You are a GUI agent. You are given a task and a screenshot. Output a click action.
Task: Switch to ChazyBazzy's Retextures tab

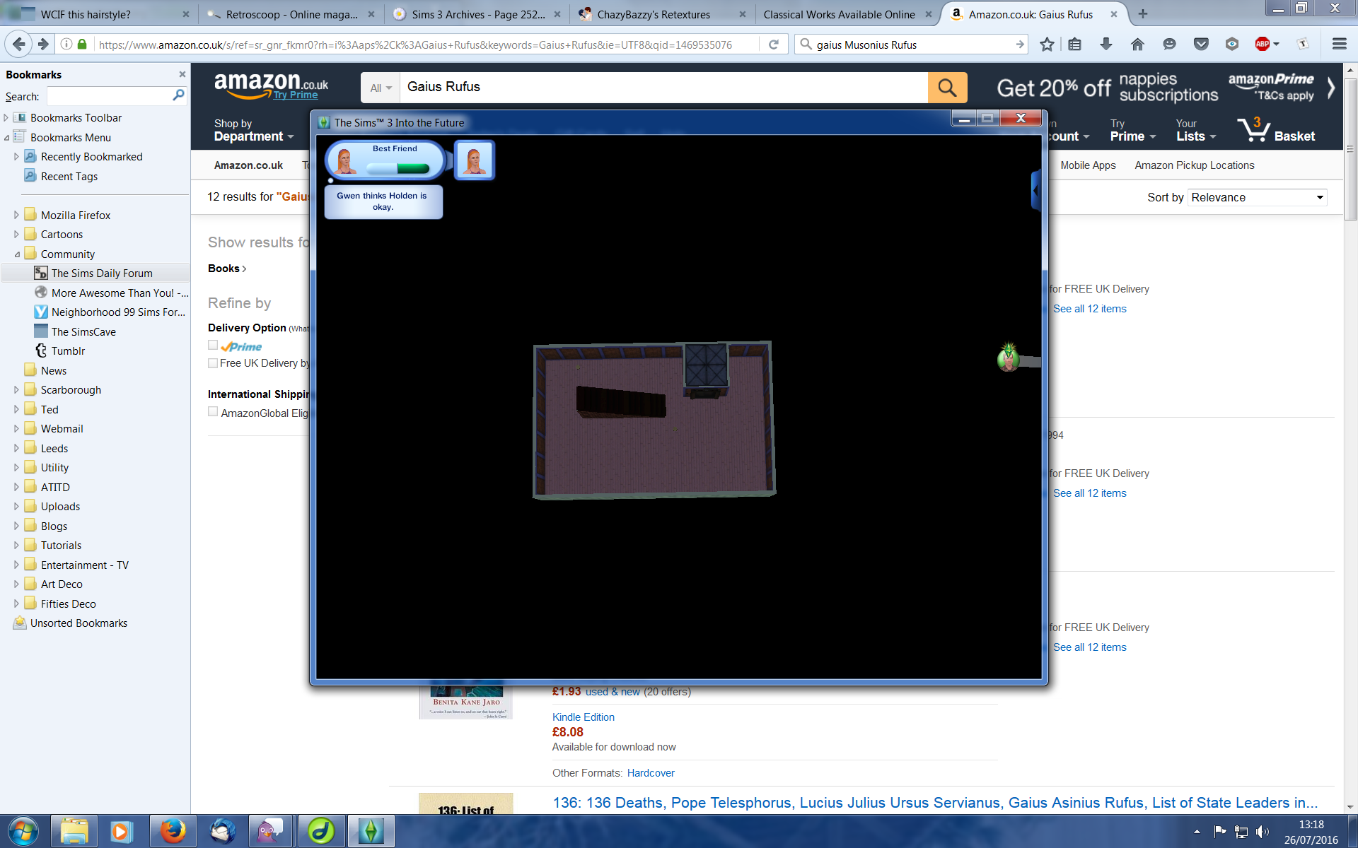[663, 14]
